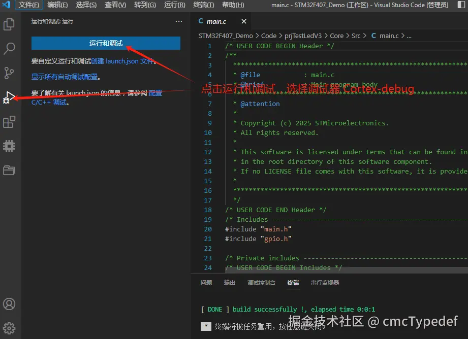Open Source Control view in activity bar
Viewport: 468px width, 339px height.
[x=9, y=73]
